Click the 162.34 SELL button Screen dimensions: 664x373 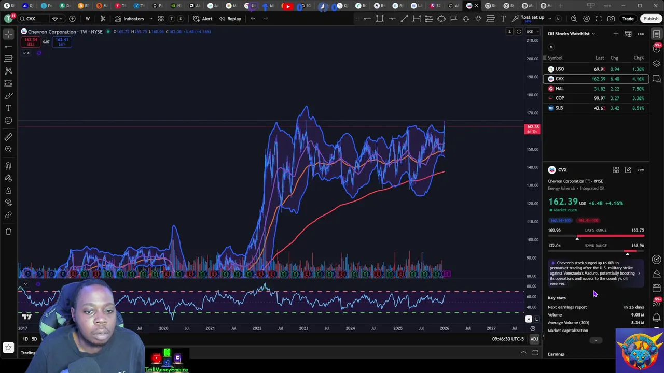click(31, 42)
